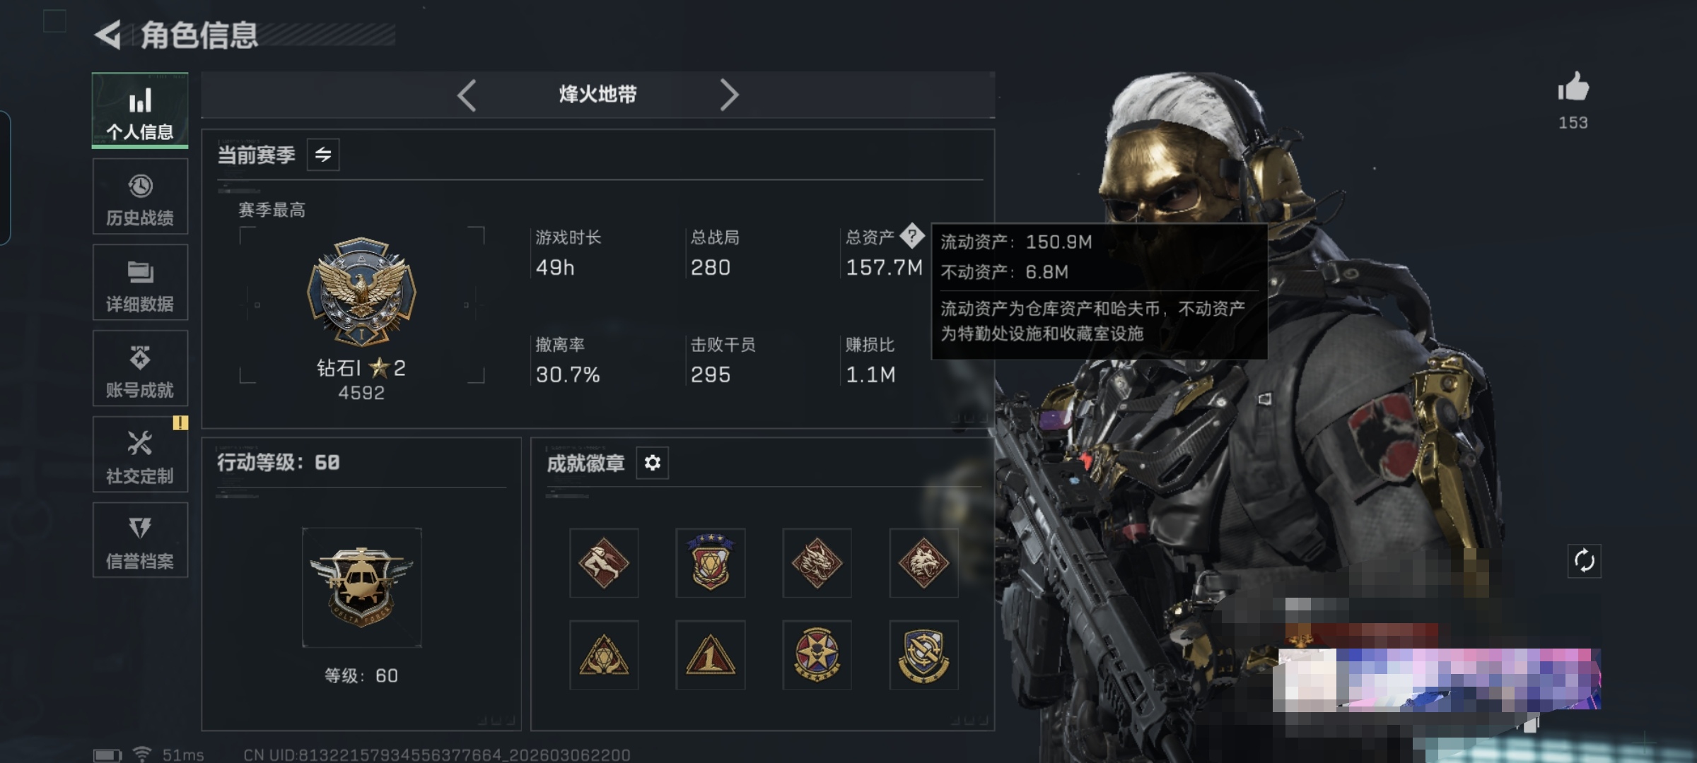Rotate the character with the refresh icon
Screen dimensions: 1697x763
click(1584, 561)
